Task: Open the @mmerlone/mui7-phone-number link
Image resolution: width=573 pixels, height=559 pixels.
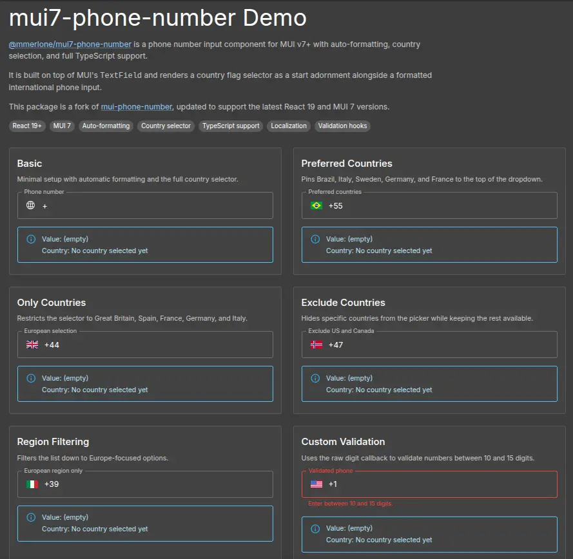Action: (x=70, y=44)
